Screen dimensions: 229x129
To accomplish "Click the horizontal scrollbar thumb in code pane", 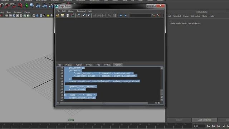I will tap(104, 103).
